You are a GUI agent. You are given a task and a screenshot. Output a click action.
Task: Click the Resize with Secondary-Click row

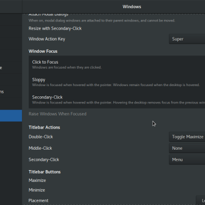(117, 28)
